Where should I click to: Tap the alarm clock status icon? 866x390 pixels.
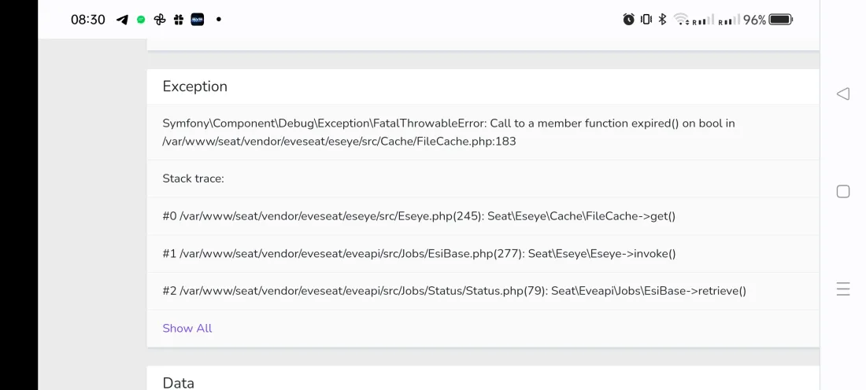point(628,20)
